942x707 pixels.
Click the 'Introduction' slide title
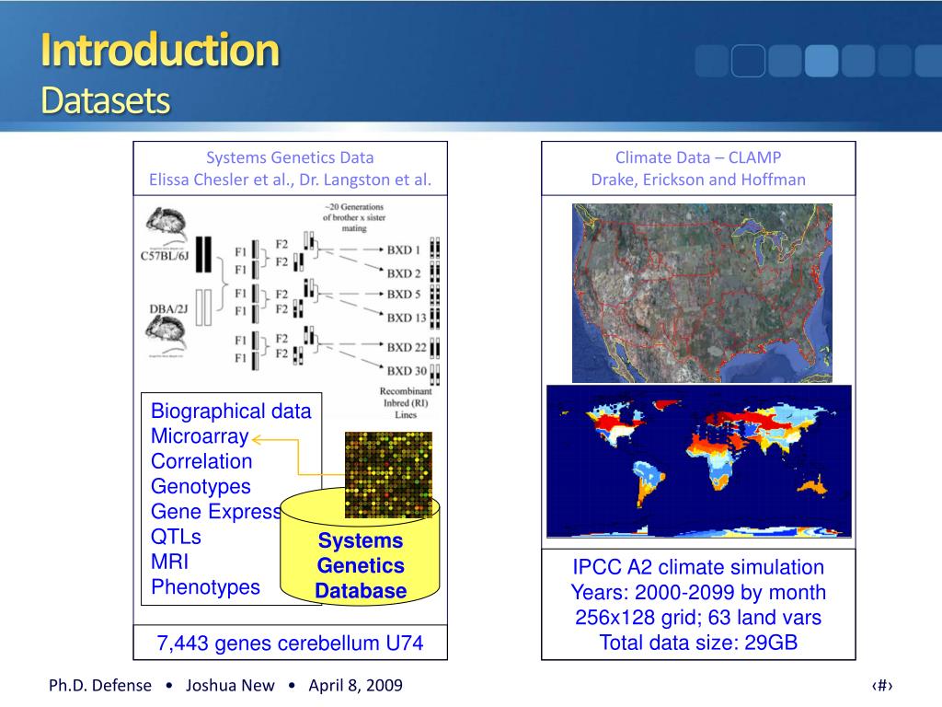click(160, 50)
